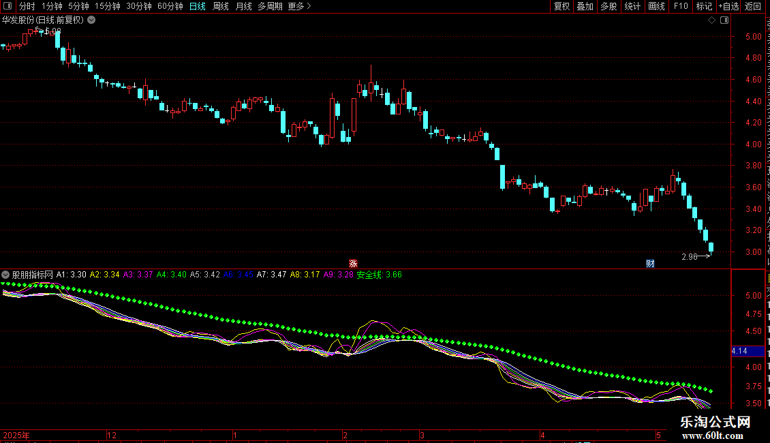The width and height of the screenshot is (770, 443).
Task: Click the yellow A2: 3.34 value
Action: pyautogui.click(x=105, y=275)
